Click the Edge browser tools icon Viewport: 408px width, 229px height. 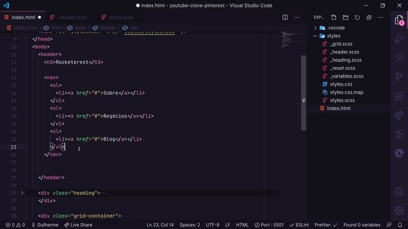[x=399, y=153]
